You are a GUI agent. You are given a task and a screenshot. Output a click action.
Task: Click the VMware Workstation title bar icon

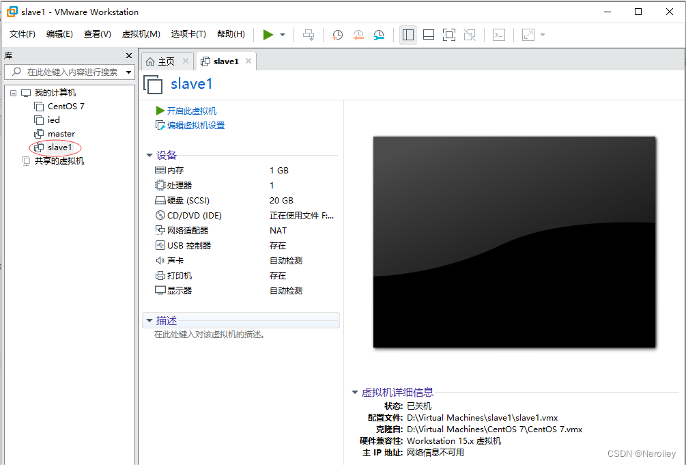(12, 12)
